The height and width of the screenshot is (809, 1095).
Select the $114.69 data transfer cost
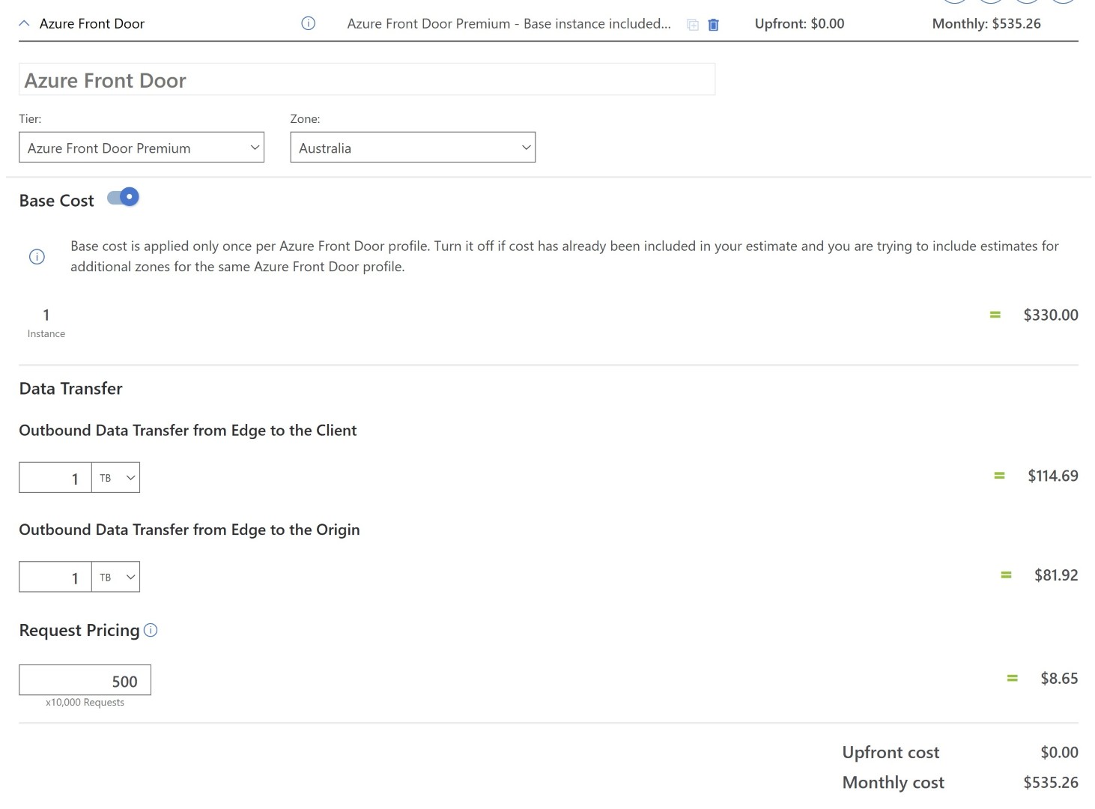point(1053,476)
